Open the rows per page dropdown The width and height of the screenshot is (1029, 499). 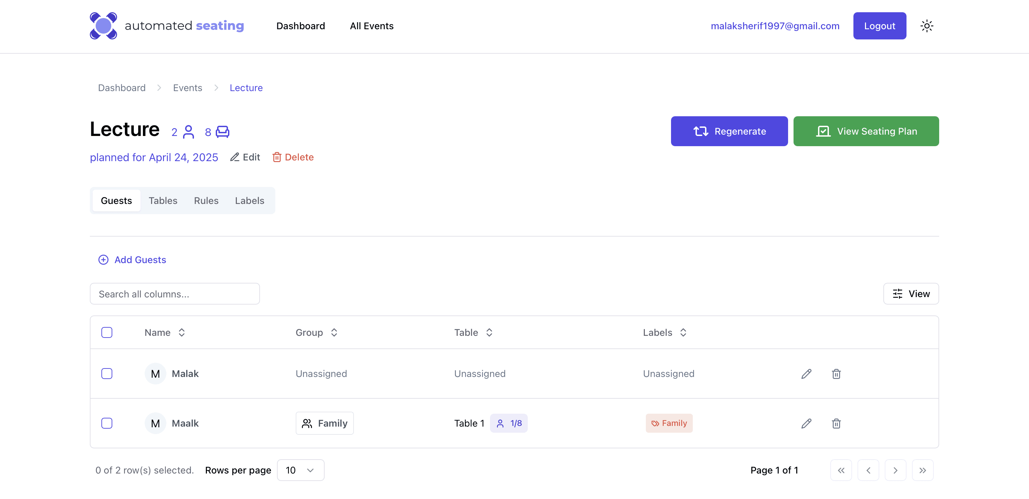300,470
